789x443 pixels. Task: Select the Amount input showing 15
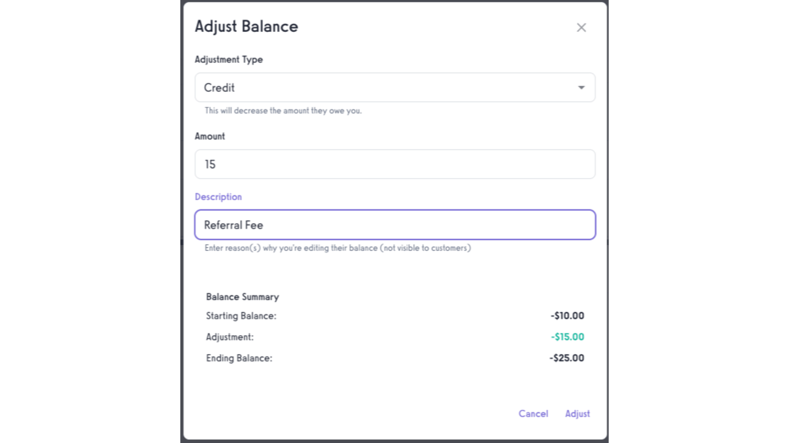pos(395,164)
